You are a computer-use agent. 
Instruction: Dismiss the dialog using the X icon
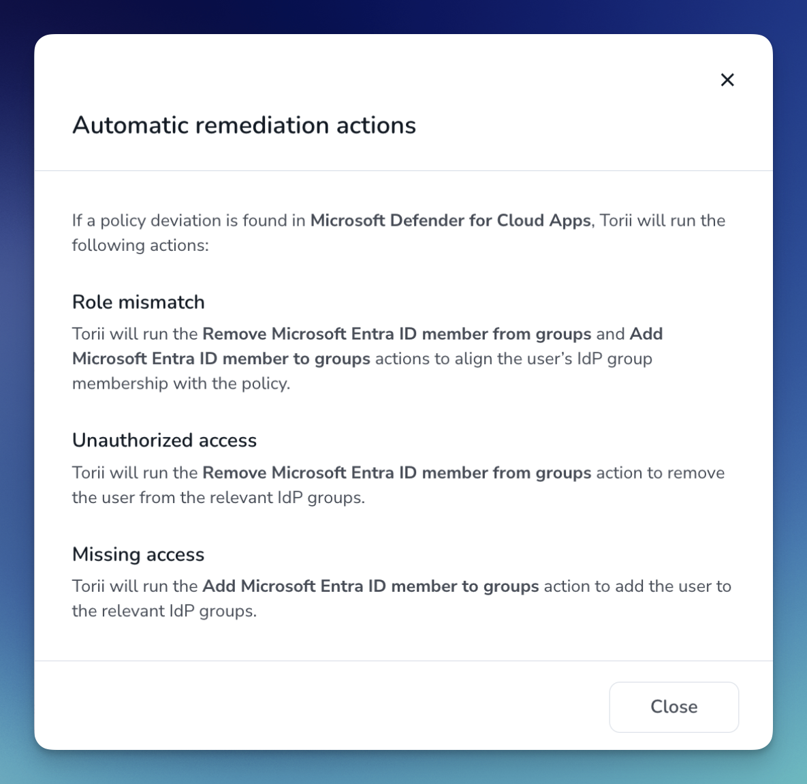[727, 80]
